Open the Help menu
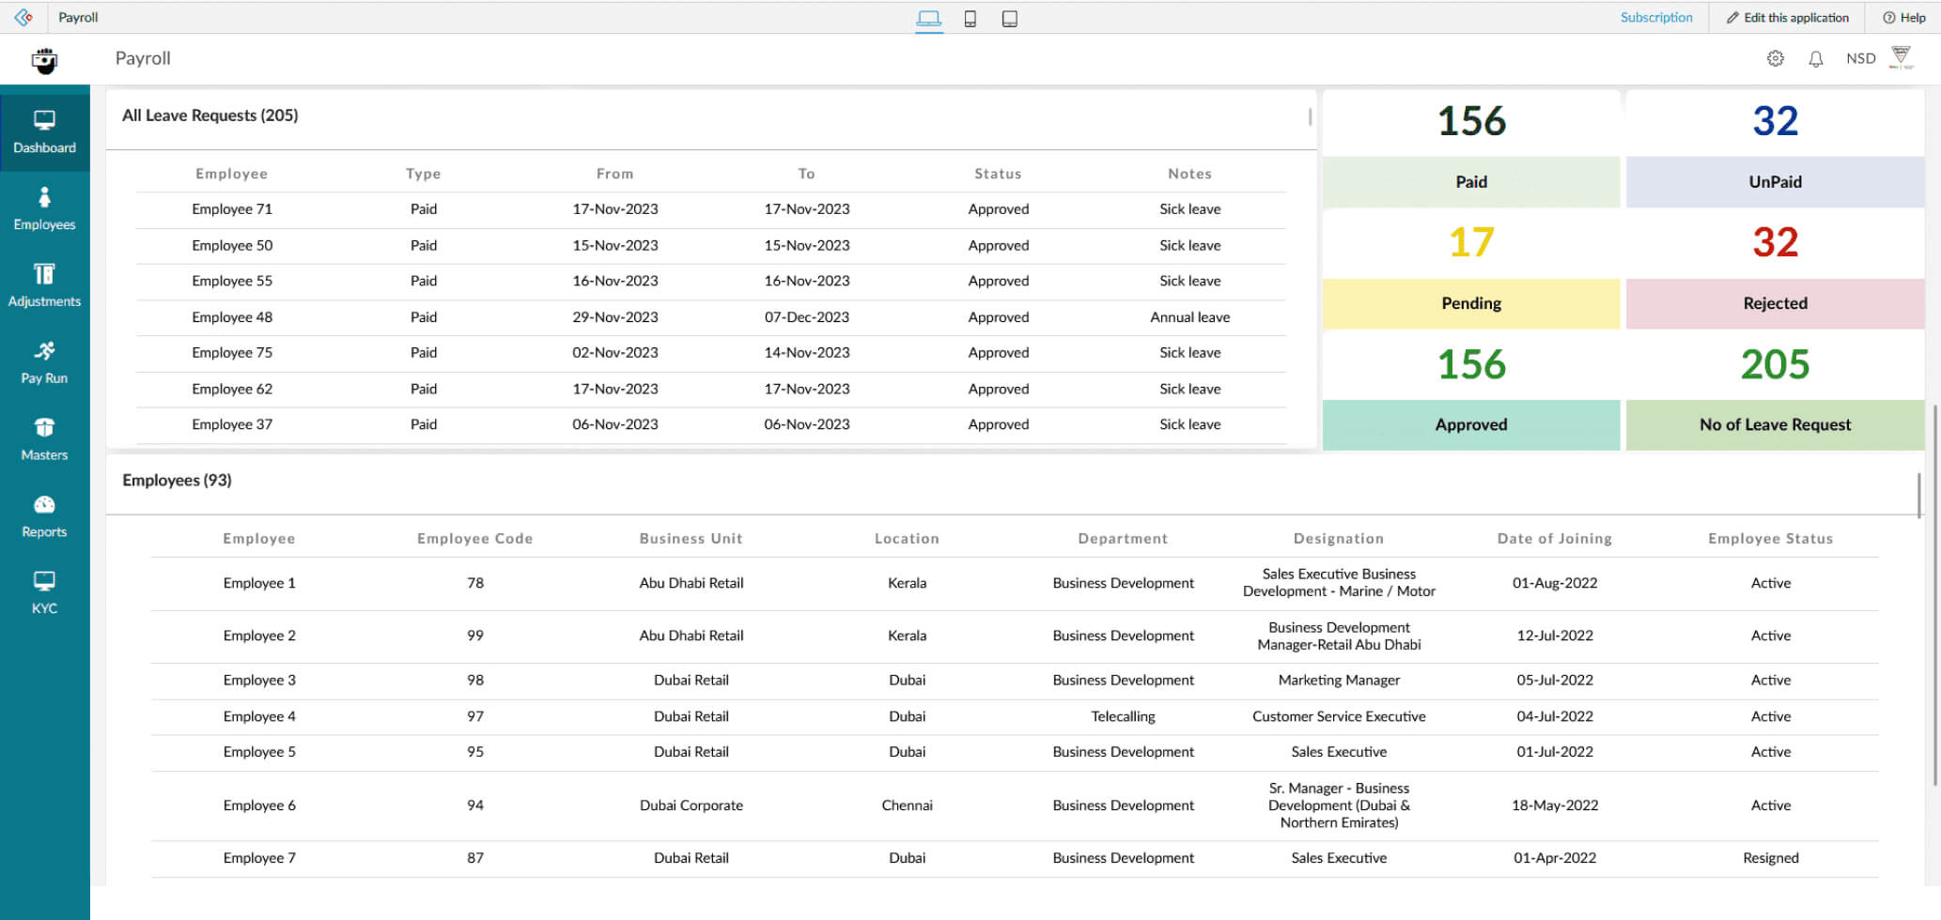The height and width of the screenshot is (920, 1941). pyautogui.click(x=1904, y=17)
